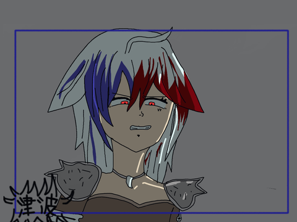The width and height of the screenshot is (297, 222).
Task: Click the small mole below the mouth
Action: click(x=139, y=136)
